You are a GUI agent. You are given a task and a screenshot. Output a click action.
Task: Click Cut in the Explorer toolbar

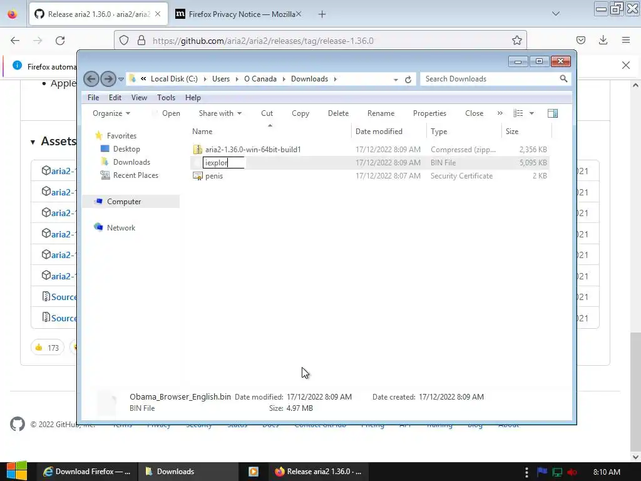(267, 113)
